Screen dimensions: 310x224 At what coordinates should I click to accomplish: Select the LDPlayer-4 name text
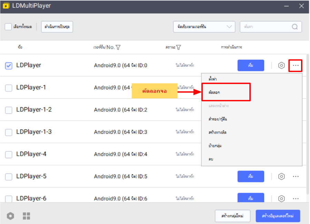(x=31, y=154)
